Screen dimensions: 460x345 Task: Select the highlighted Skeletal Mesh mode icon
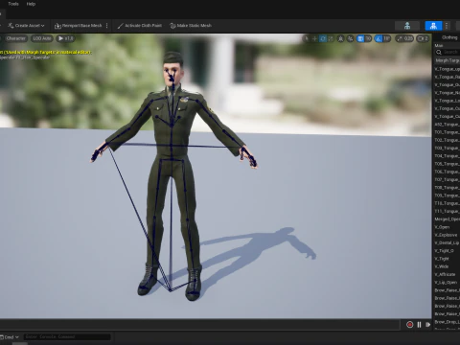pos(433,26)
